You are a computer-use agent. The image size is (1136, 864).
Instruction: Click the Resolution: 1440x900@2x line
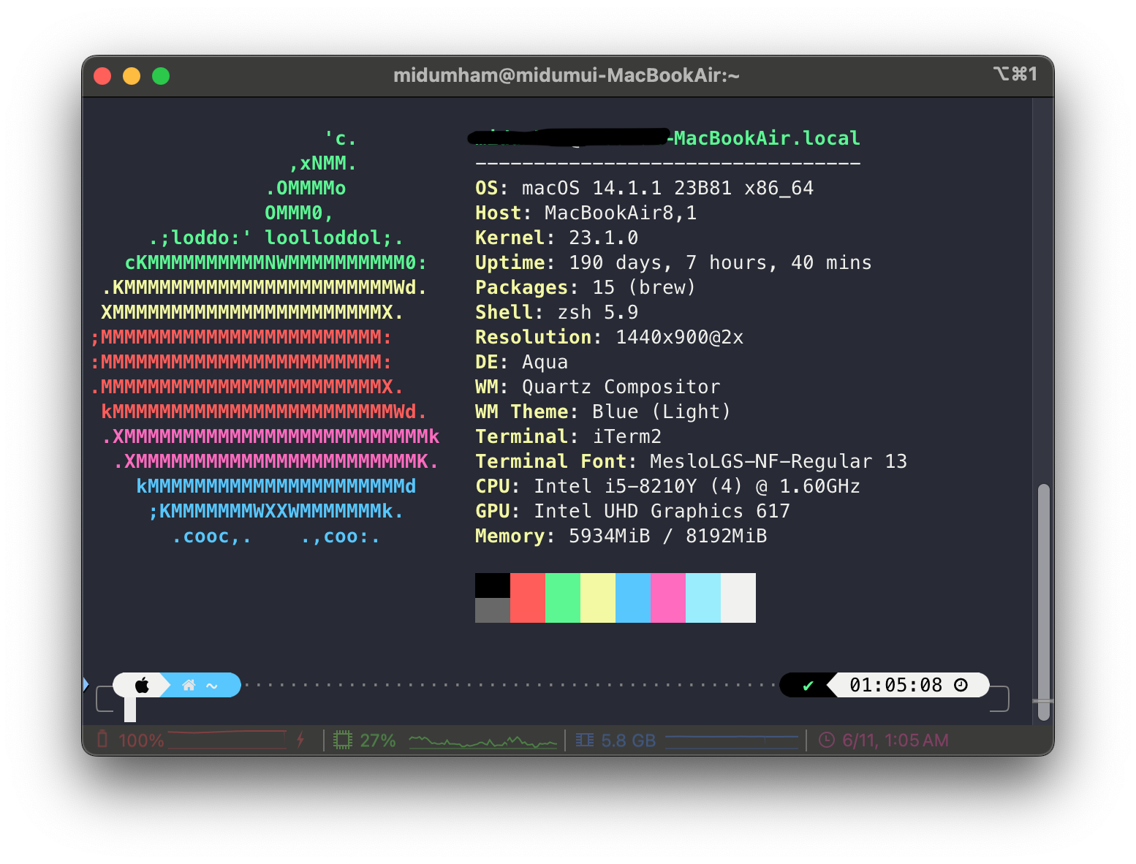(609, 337)
